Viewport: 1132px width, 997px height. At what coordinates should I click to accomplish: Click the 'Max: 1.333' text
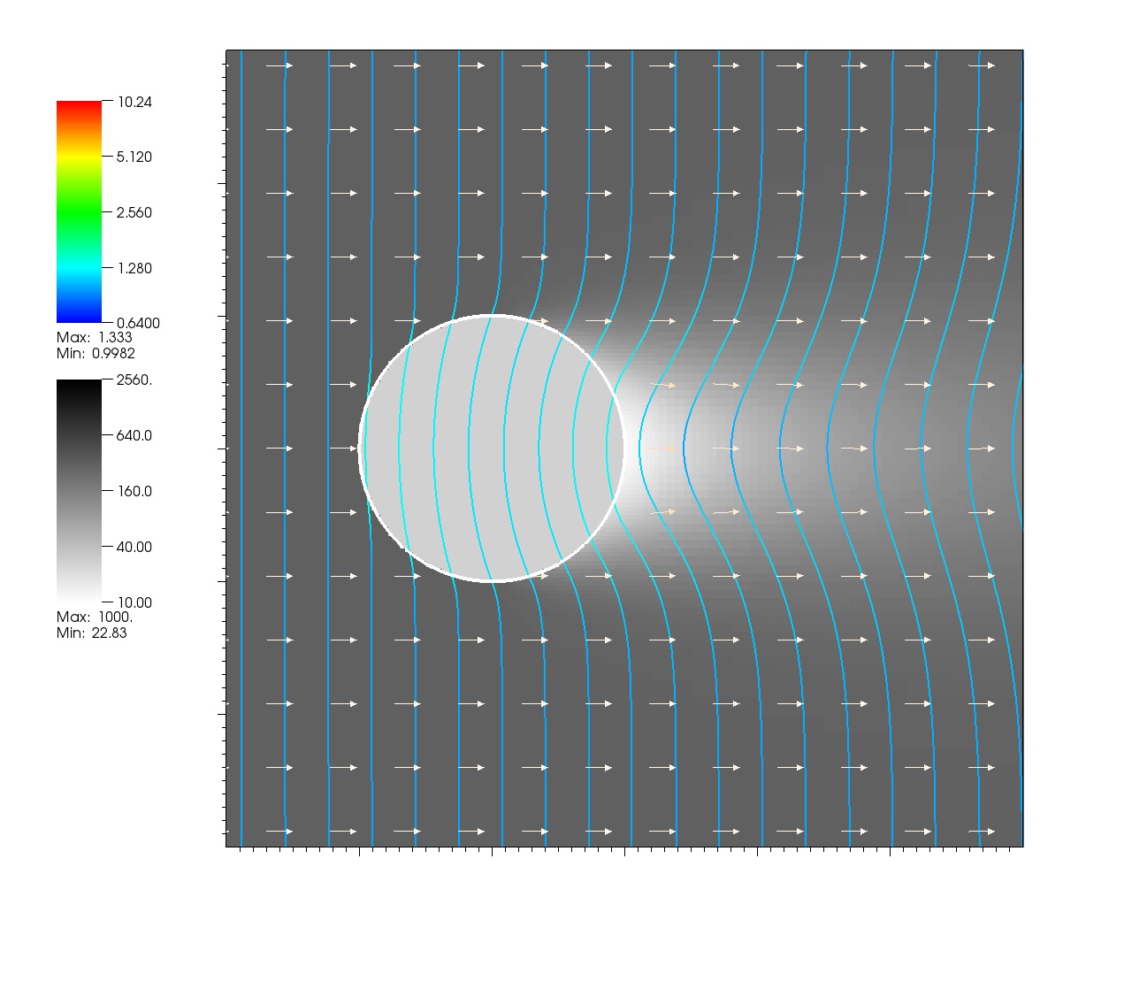tap(95, 337)
